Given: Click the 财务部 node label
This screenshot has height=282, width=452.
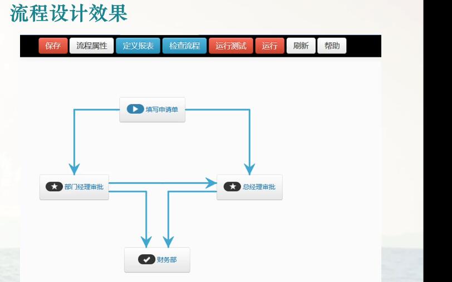Looking at the screenshot, I should pyautogui.click(x=166, y=260).
